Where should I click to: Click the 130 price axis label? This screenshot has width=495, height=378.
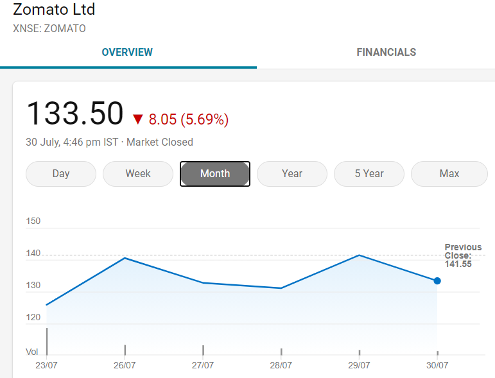(x=33, y=285)
